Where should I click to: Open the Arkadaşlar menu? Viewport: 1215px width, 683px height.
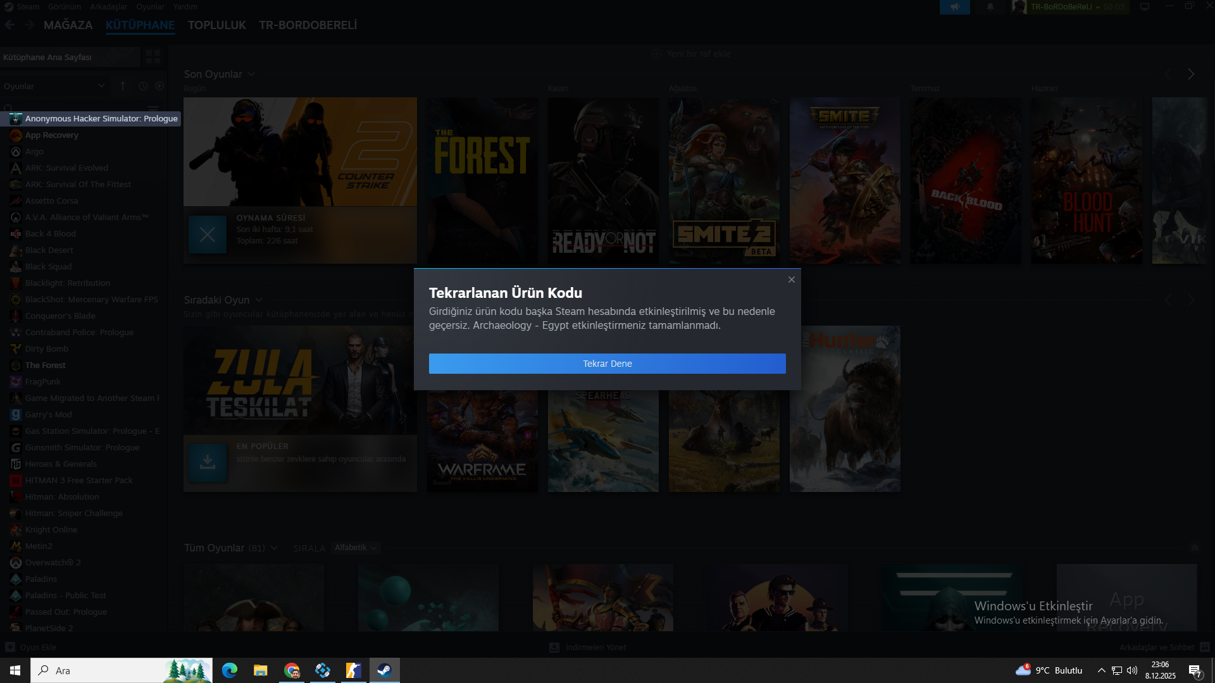tap(109, 7)
